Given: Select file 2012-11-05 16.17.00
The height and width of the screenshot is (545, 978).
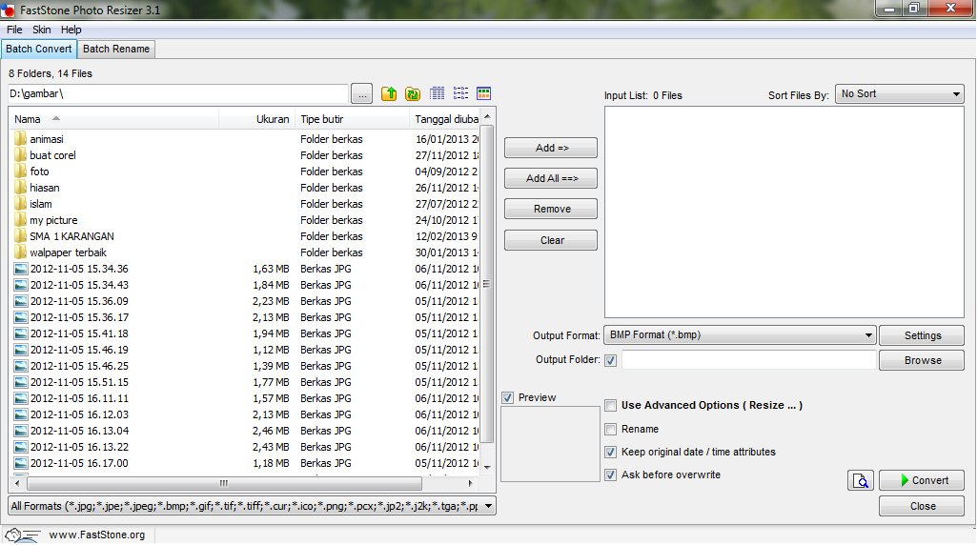Looking at the screenshot, I should pos(79,463).
